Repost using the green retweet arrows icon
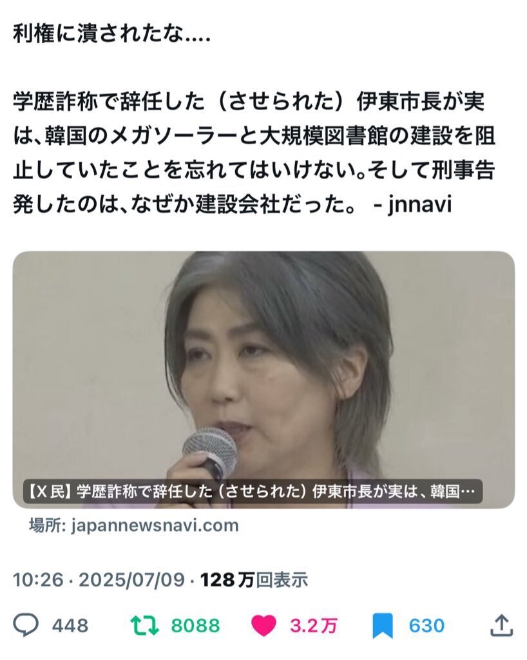The image size is (527, 660). coord(145,625)
